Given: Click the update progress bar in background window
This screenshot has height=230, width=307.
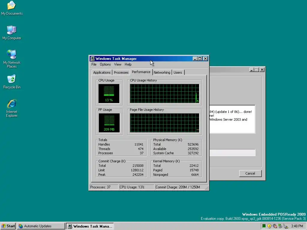Looking at the screenshot, I should [232, 152].
